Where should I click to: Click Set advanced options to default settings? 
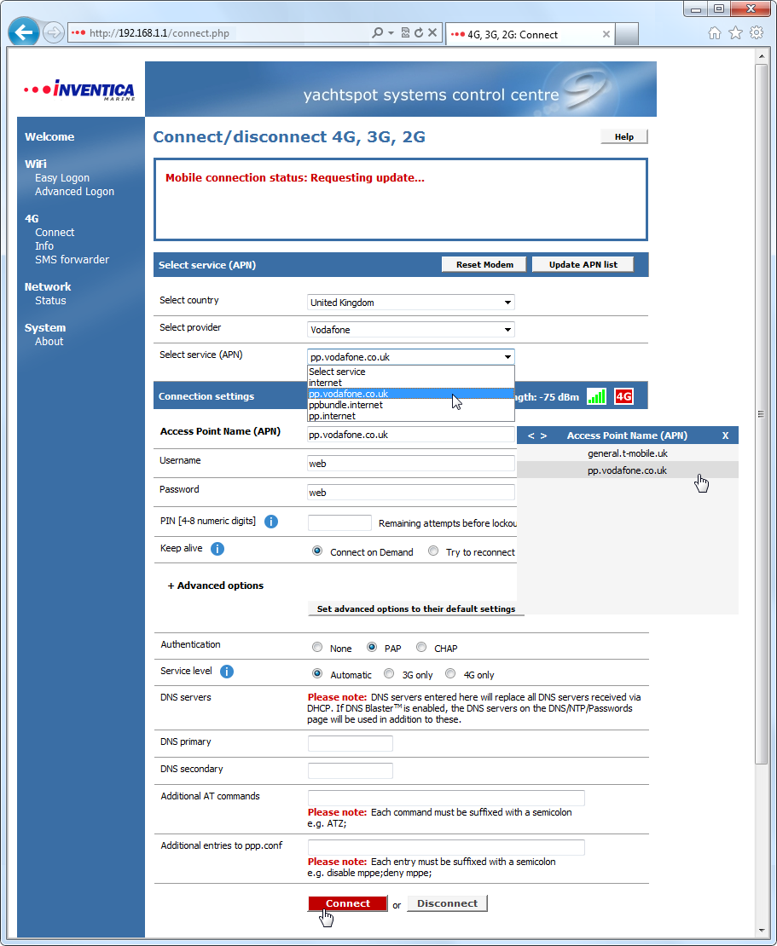tap(416, 609)
